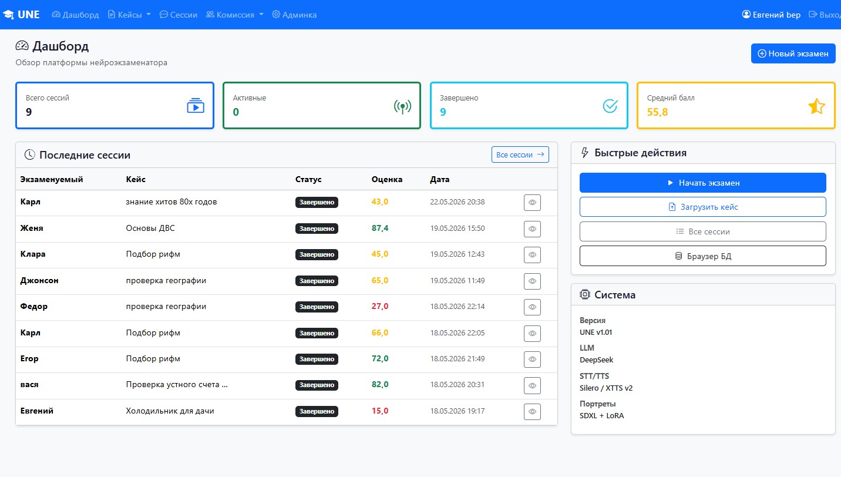Click the name Джонсон
This screenshot has width=841, height=477.
[x=39, y=280]
